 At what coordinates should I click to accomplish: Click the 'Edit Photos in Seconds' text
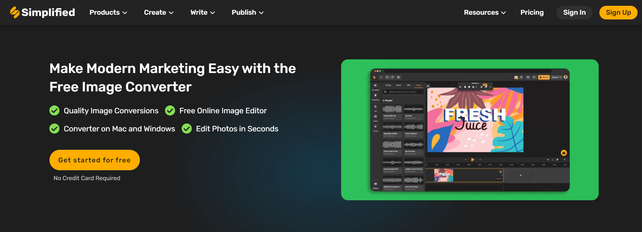(237, 129)
